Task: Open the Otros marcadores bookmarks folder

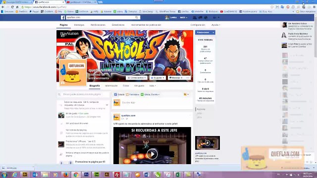Action: click(306, 11)
